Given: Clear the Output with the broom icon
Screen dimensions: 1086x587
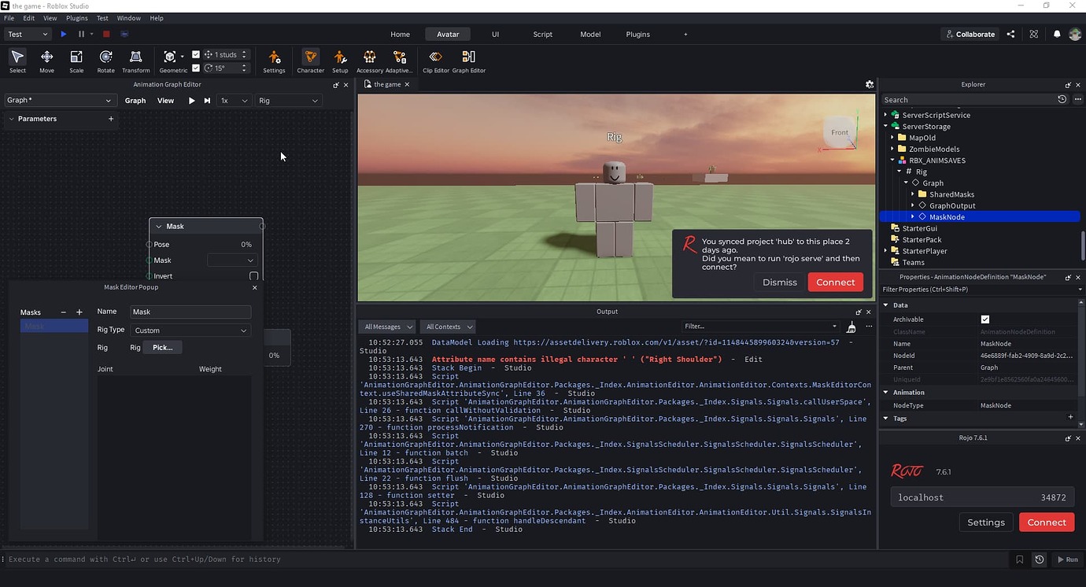Looking at the screenshot, I should pos(851,327).
